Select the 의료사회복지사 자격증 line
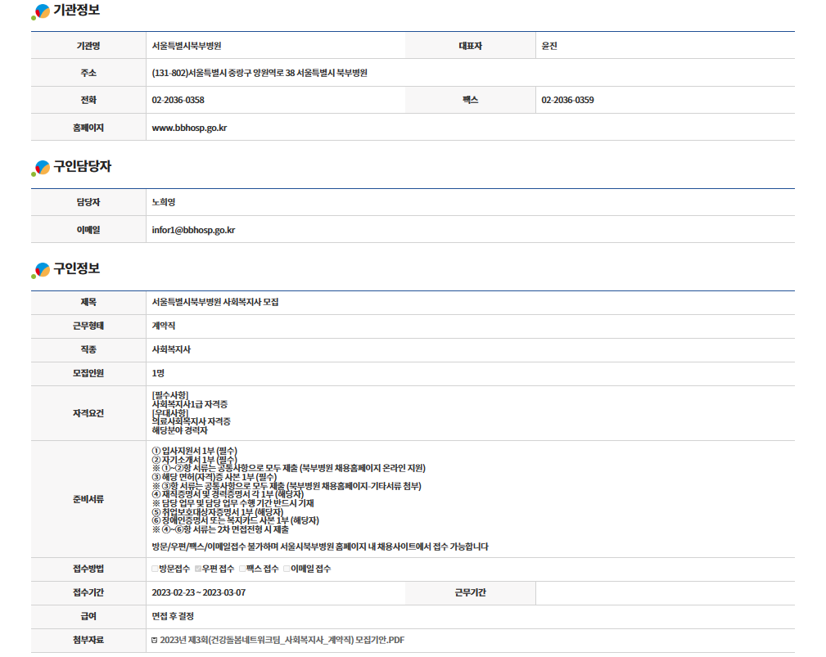This screenshot has height=657, width=826. [192, 421]
